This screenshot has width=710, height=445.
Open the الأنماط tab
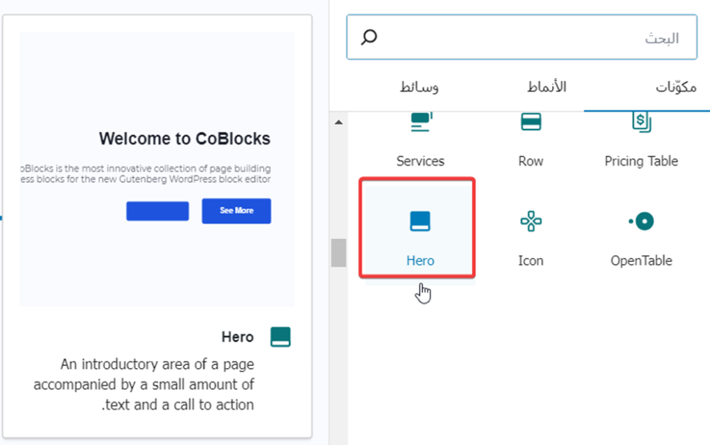coord(546,87)
